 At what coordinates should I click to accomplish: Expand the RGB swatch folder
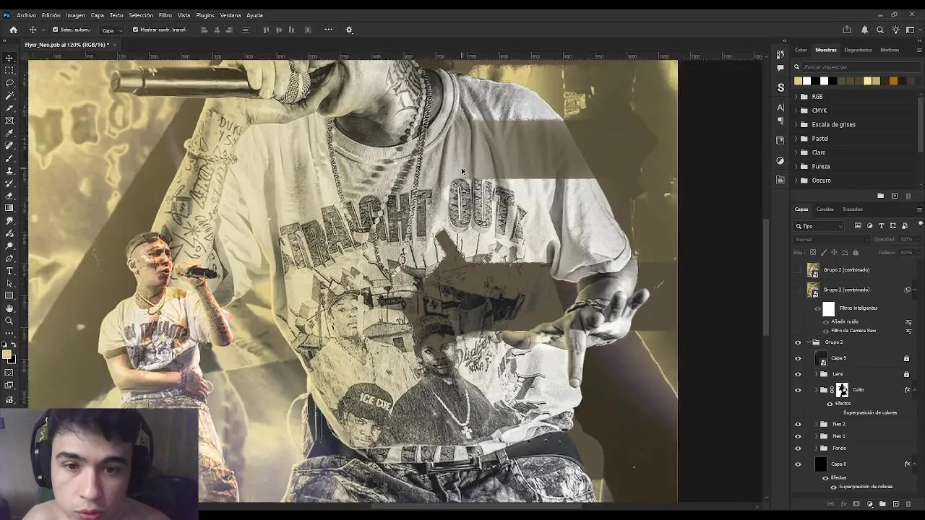click(796, 96)
